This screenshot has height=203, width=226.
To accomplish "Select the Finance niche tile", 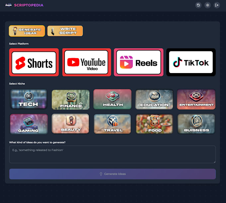I will [x=70, y=100].
